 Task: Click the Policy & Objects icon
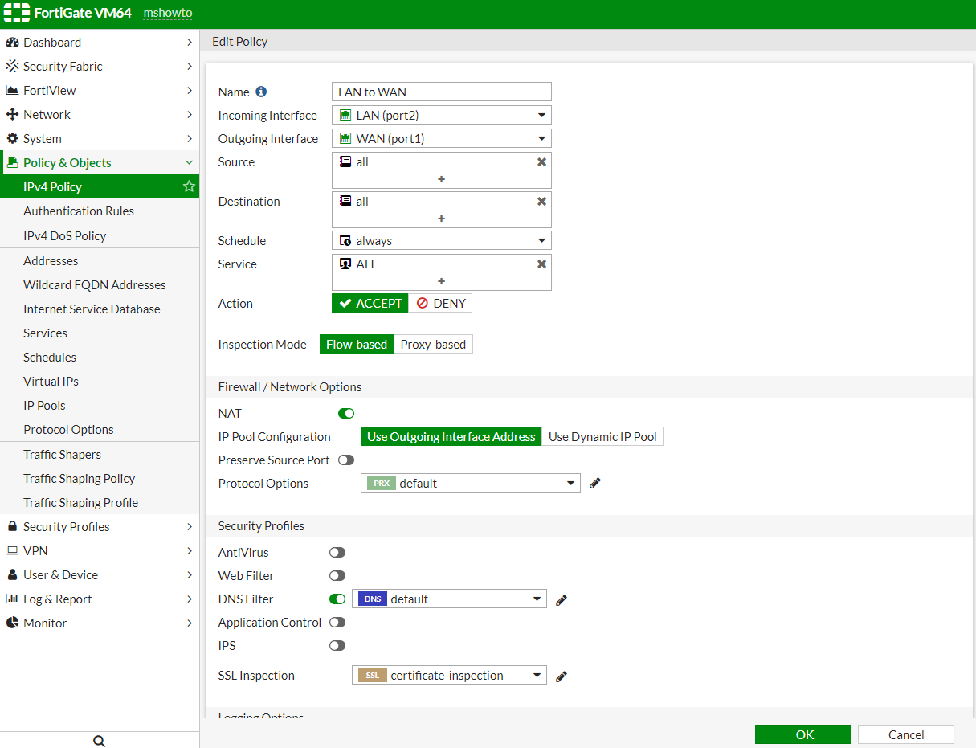(12, 163)
